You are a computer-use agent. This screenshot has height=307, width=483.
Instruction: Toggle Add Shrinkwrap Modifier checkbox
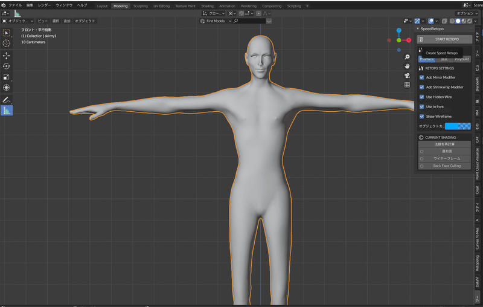click(422, 87)
